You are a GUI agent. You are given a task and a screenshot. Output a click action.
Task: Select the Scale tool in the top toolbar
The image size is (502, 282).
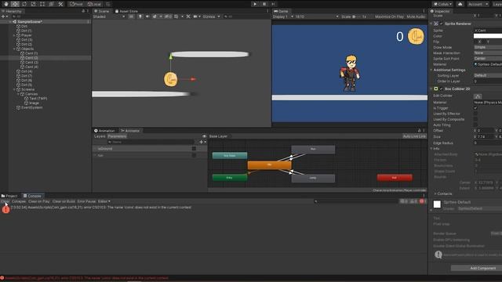tap(33, 4)
